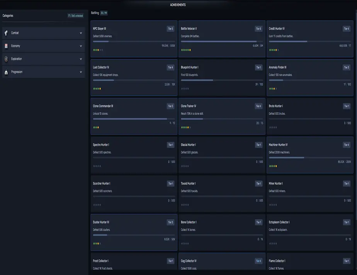This screenshot has width=357, height=275.
Task: Click the Blueprint Hunter I progress bar
Action: tap(222, 80)
